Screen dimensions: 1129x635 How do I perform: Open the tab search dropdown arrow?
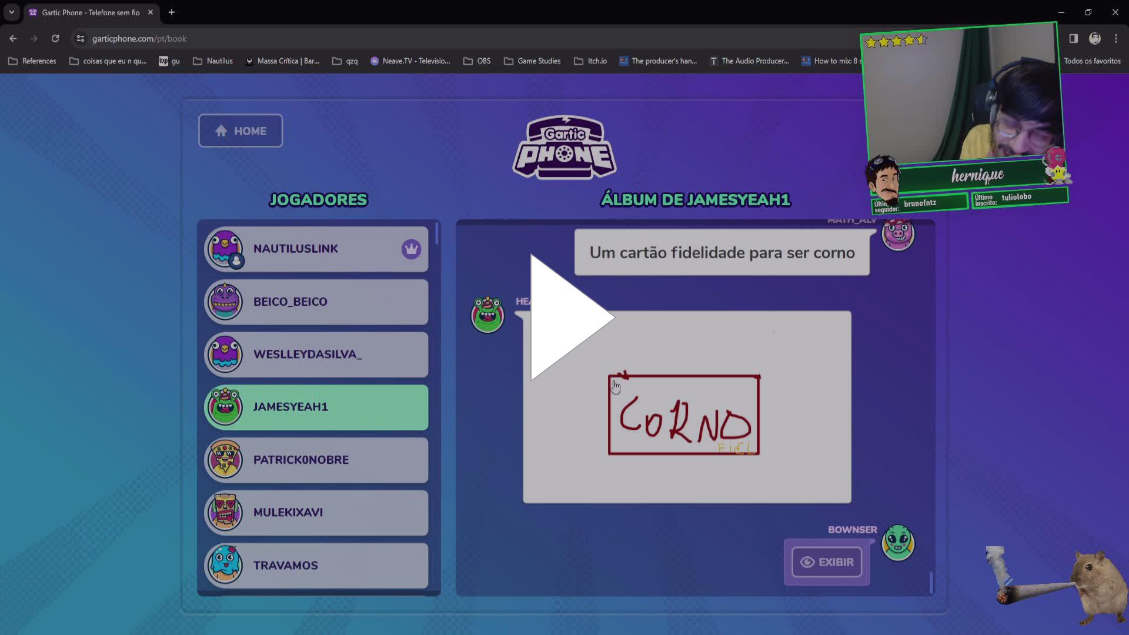point(11,12)
